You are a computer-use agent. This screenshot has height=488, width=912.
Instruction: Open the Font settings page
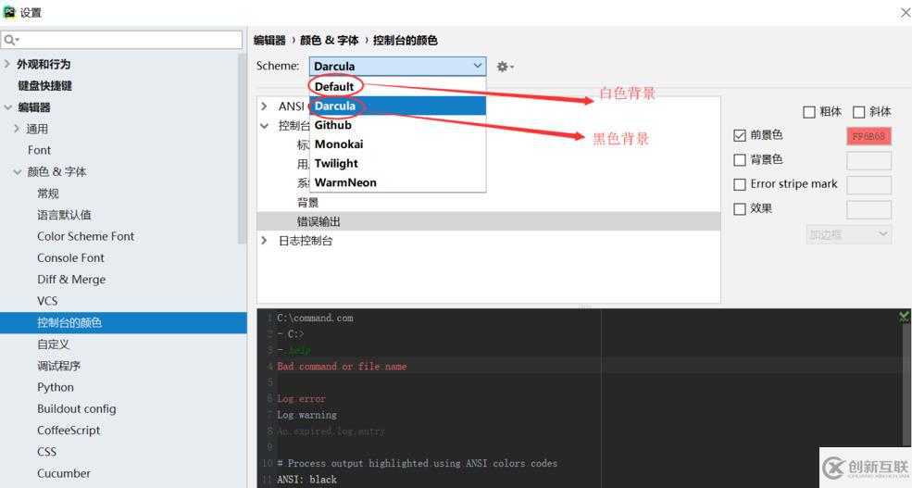coord(39,150)
